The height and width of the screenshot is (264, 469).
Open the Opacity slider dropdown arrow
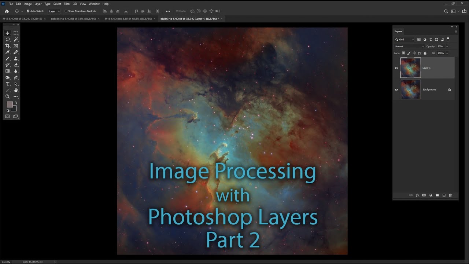(x=447, y=47)
